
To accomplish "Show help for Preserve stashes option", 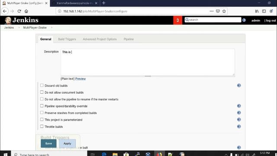I will pyautogui.click(x=239, y=113).
